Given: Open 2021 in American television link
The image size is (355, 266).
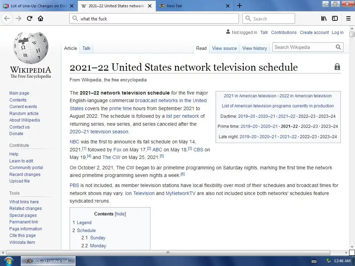Looking at the screenshot, I should tap(250, 96).
